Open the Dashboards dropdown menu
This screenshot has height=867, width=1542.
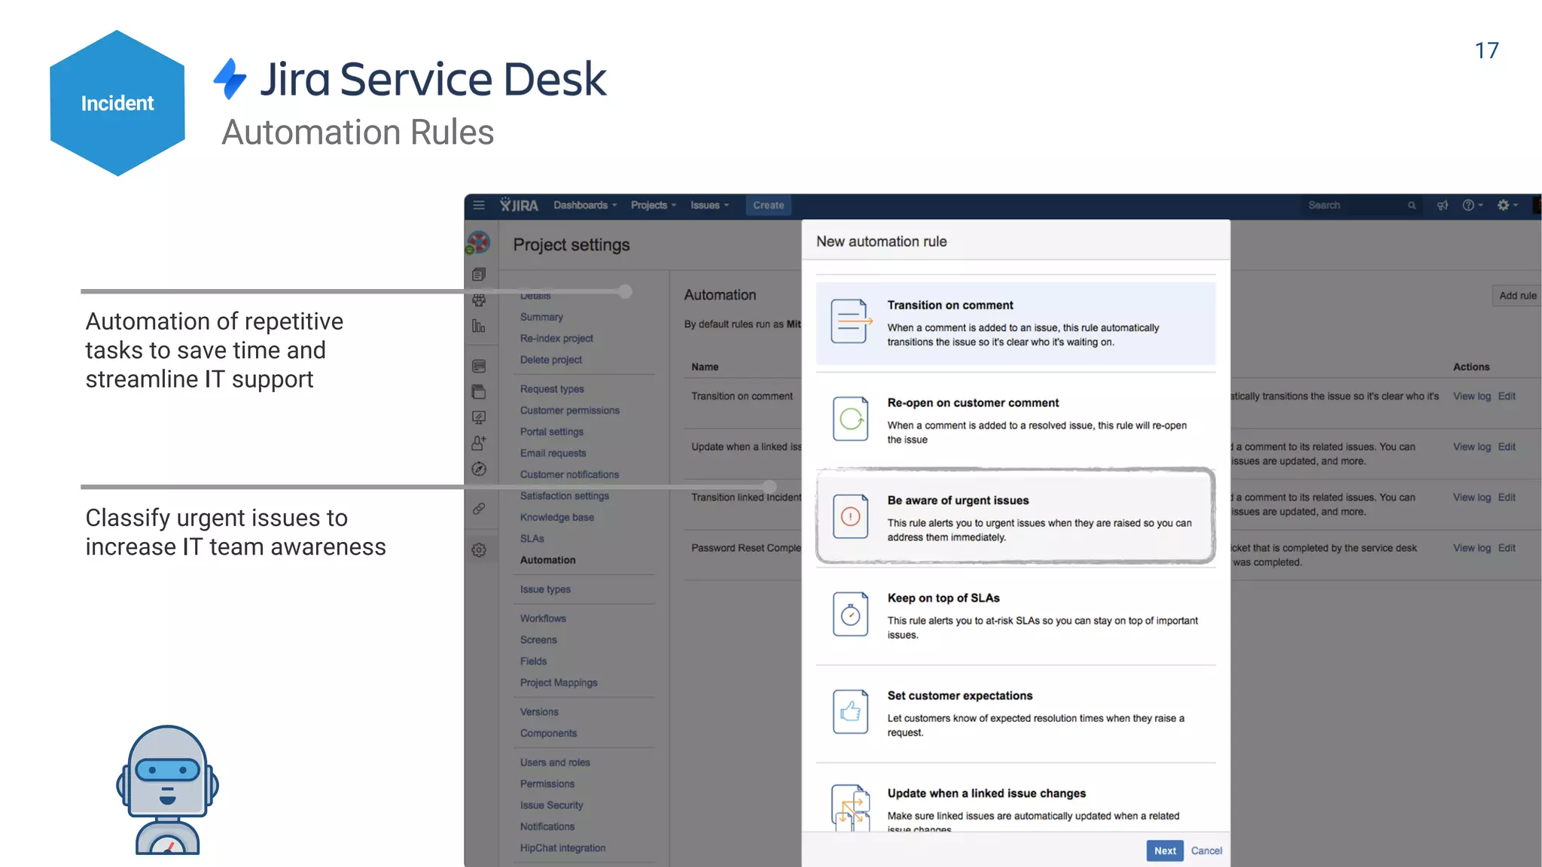pyautogui.click(x=585, y=205)
